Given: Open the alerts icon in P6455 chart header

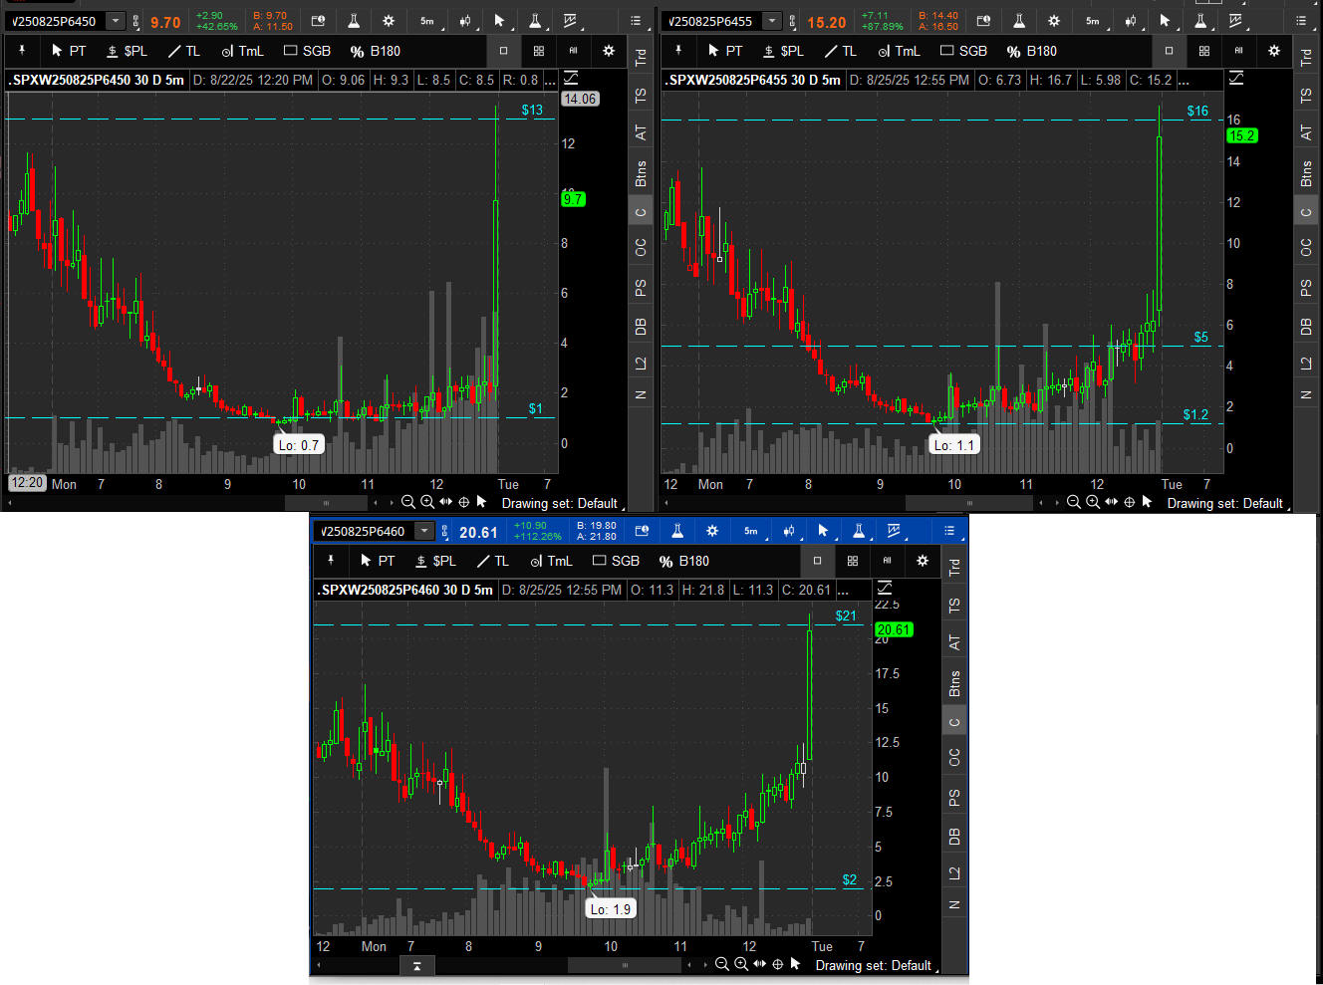Looking at the screenshot, I should click(983, 21).
